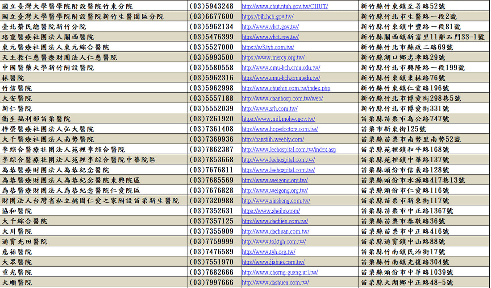Image resolution: width=491 pixels, height=288 pixels.
Task: Click the 大千醫療社團法人南勢醫院 cell
Action: click(94, 140)
